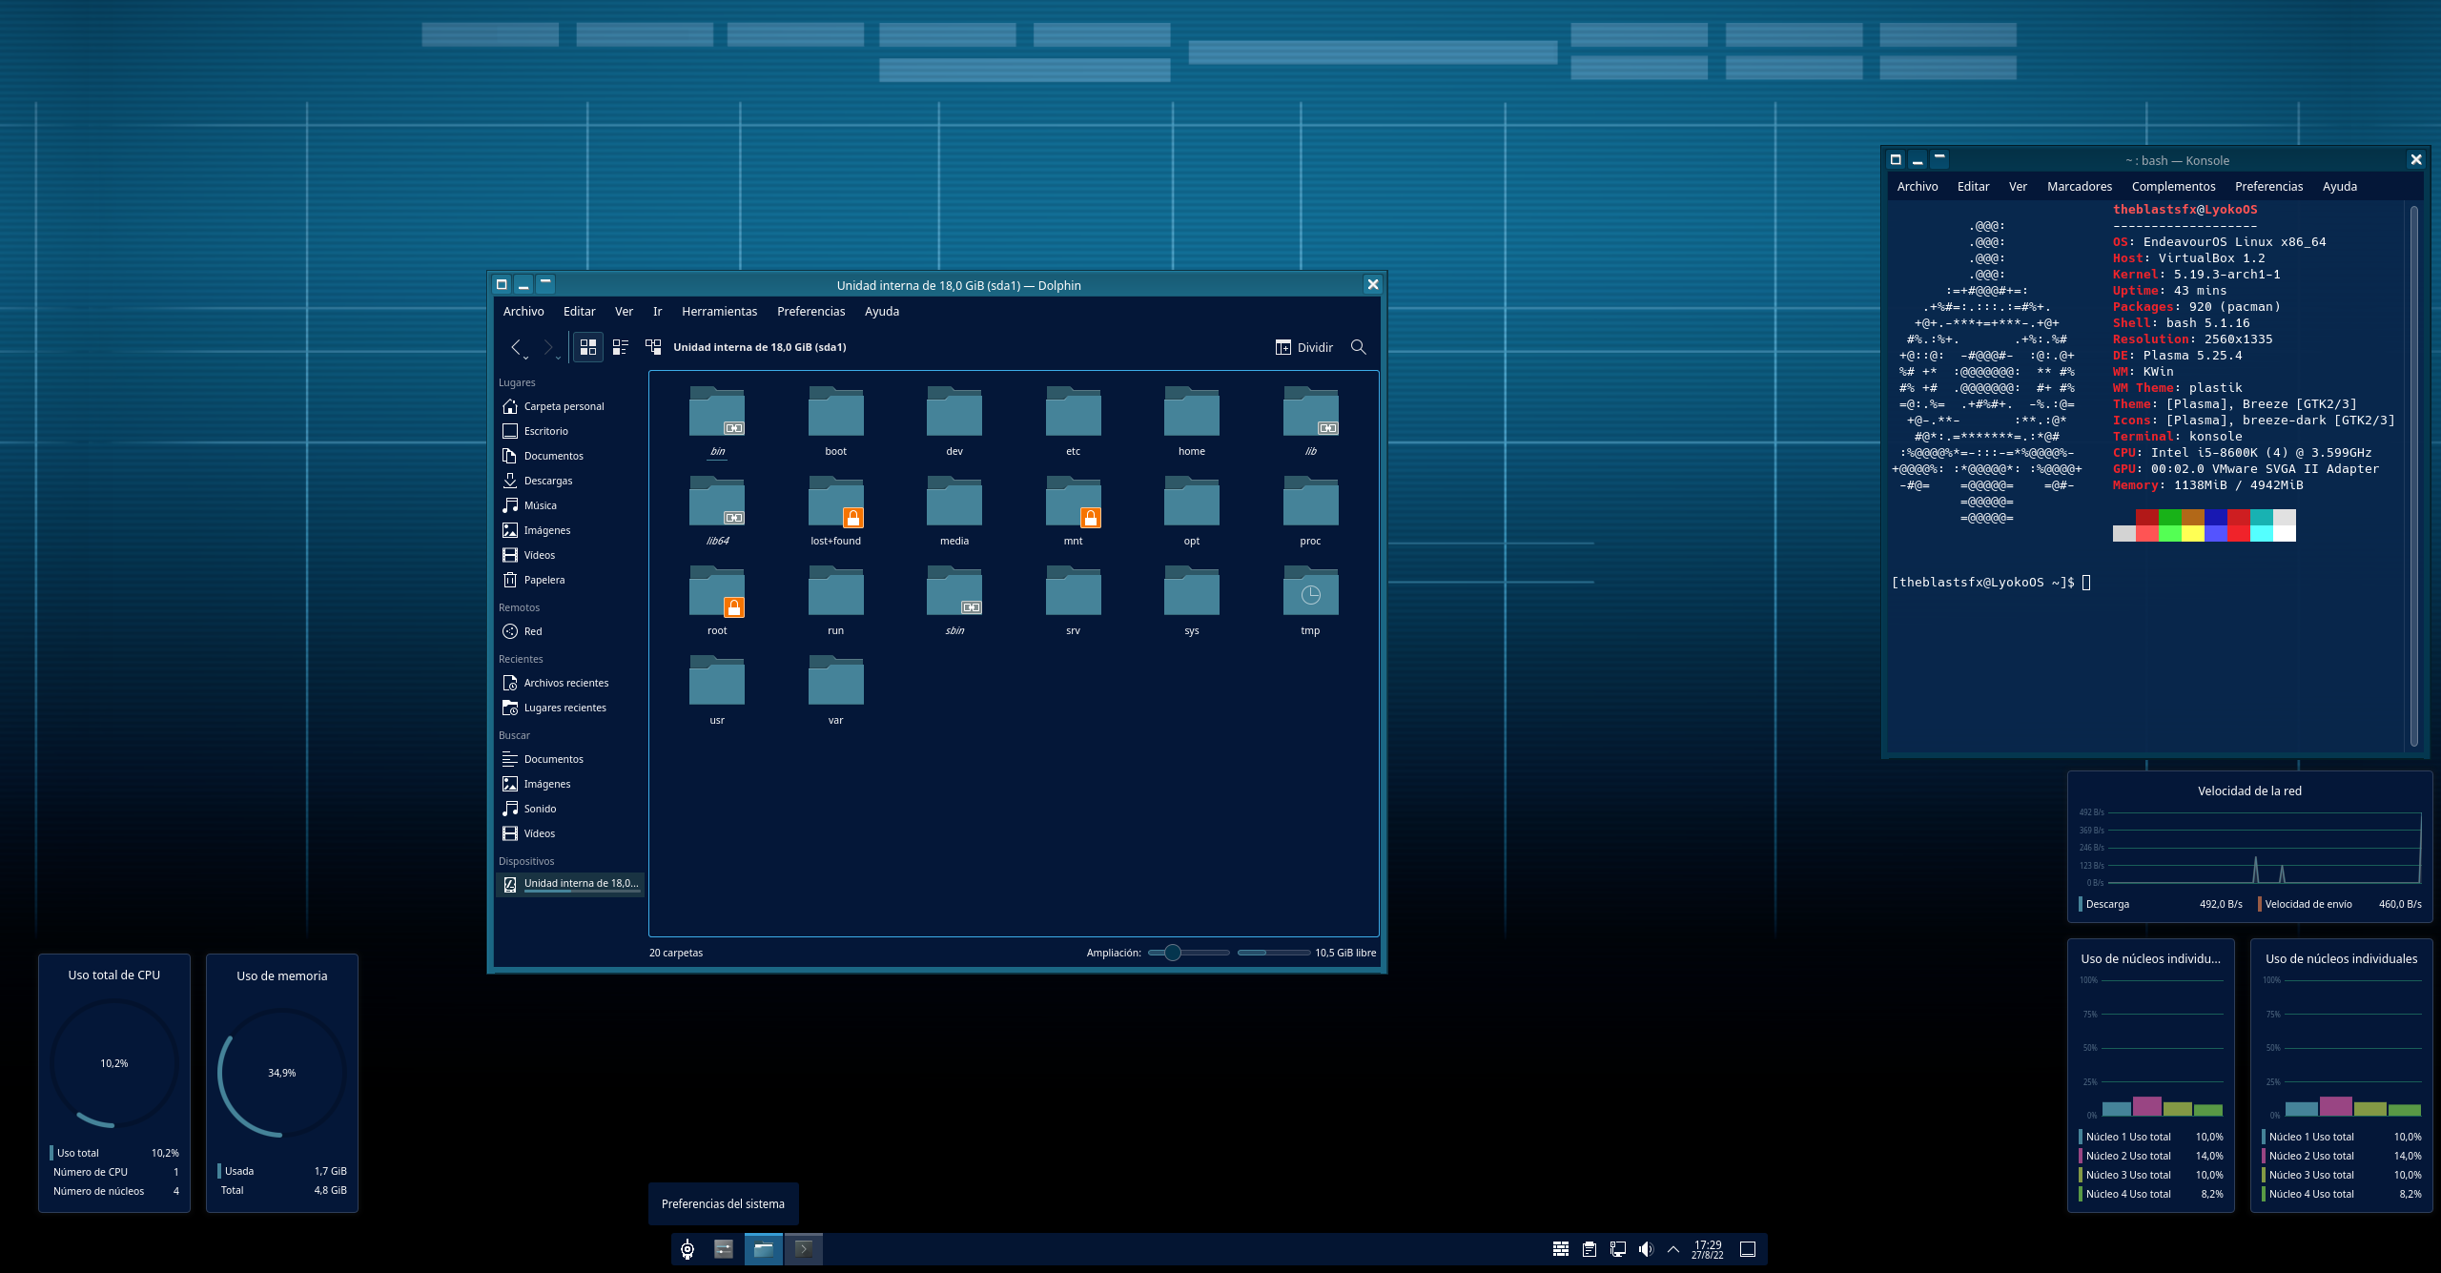Open the Herramientas menu in Dolphin
Image resolution: width=2441 pixels, height=1273 pixels.
pyautogui.click(x=720, y=311)
